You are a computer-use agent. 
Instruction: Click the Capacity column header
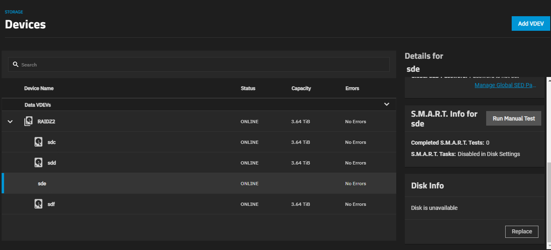(x=301, y=88)
